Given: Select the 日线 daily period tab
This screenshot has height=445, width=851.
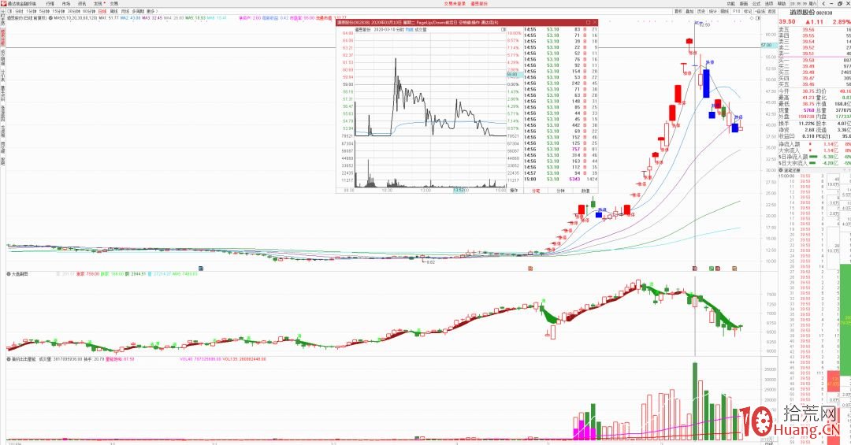Looking at the screenshot, I should click(x=102, y=11).
